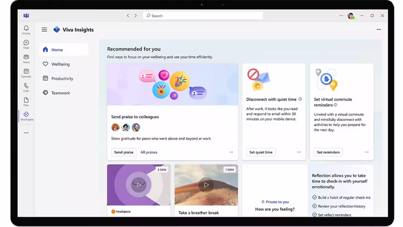Switch to the Teamwork tab
Viewport: 403px width, 227px height.
(64, 93)
